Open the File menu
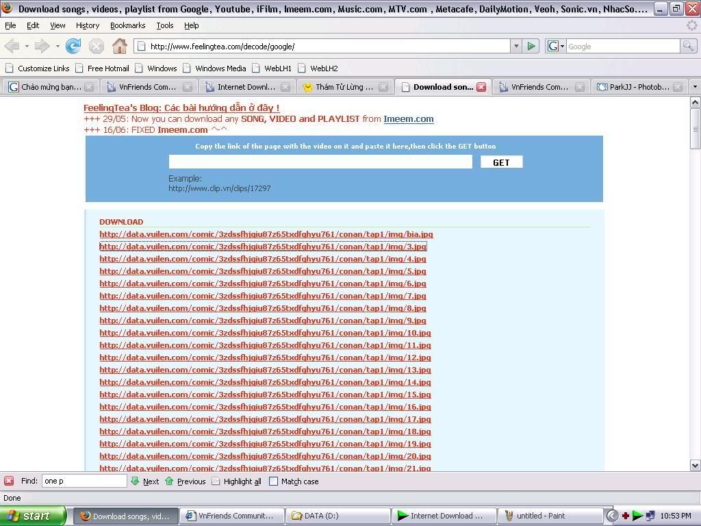 (x=10, y=25)
